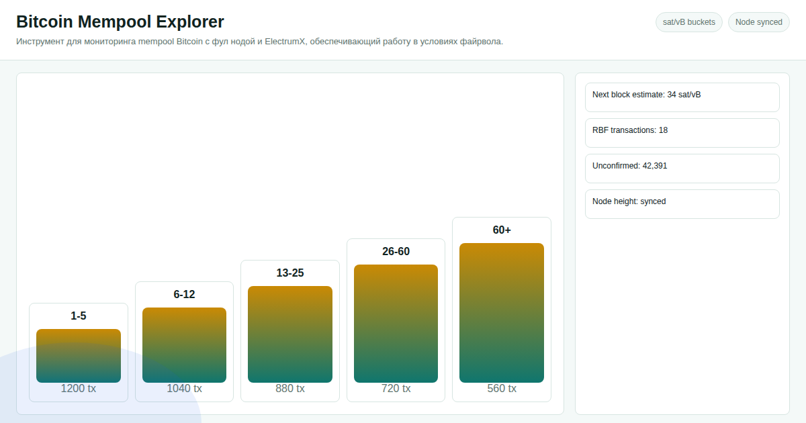The width and height of the screenshot is (806, 423).
Task: Click the Russian description subtitle
Action: [x=259, y=42]
